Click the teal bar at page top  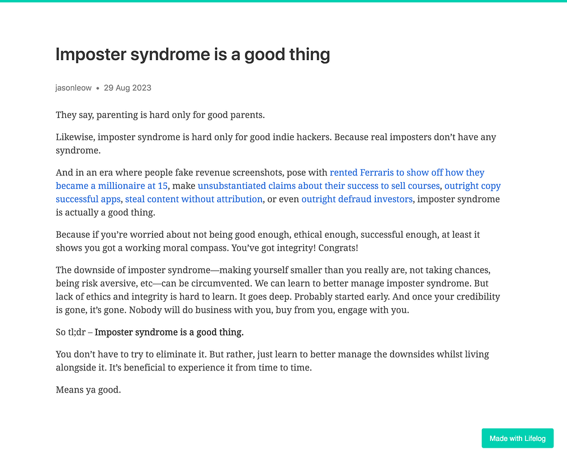tap(283, 1)
